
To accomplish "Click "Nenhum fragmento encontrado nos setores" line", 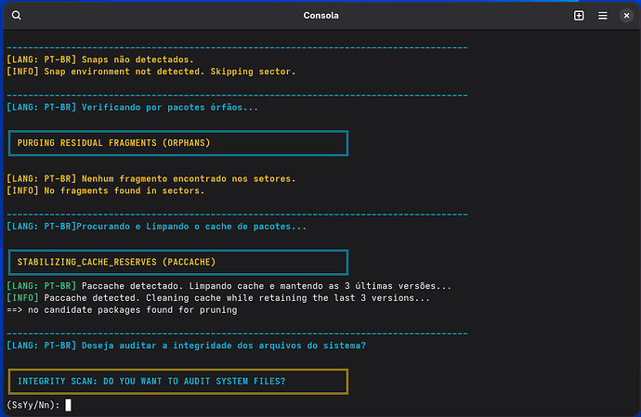I will [x=151, y=179].
